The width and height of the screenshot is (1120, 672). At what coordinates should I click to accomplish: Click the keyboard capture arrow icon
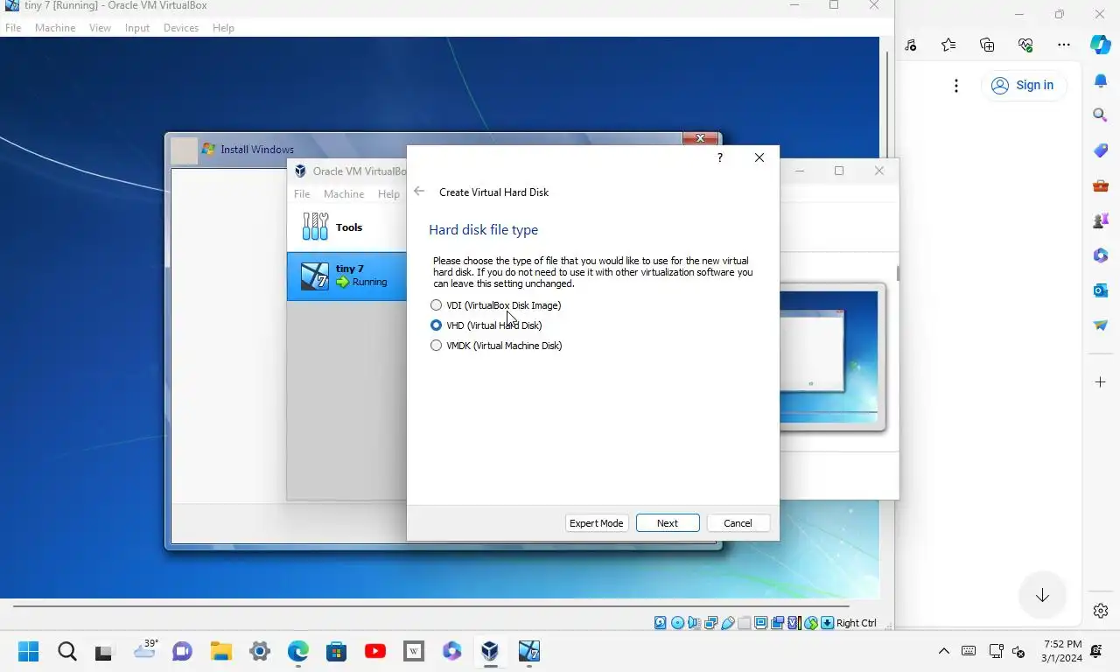click(827, 623)
